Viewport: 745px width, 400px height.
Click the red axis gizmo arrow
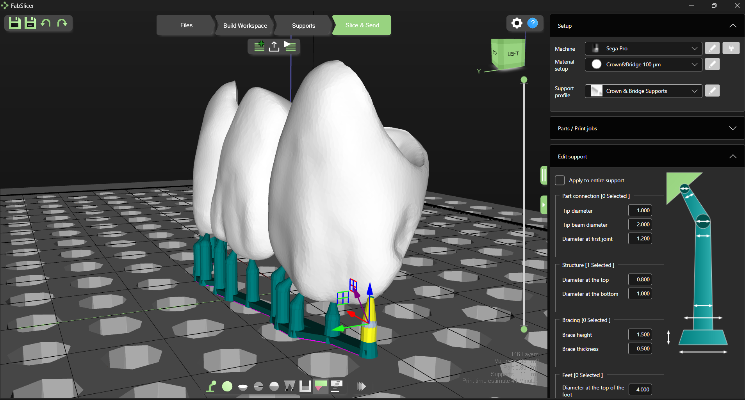coord(351,314)
